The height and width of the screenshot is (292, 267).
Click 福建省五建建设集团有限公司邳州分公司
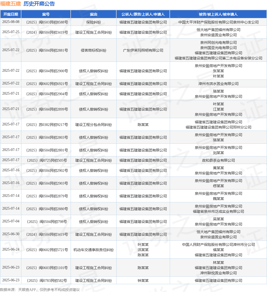point(219,127)
